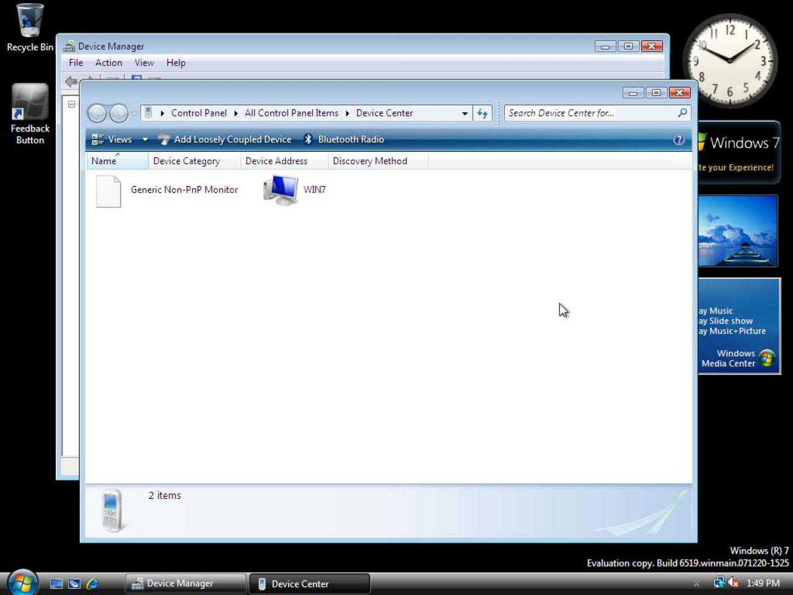Open the Recycle Bin desktop icon
The height and width of the screenshot is (595, 793).
29,28
